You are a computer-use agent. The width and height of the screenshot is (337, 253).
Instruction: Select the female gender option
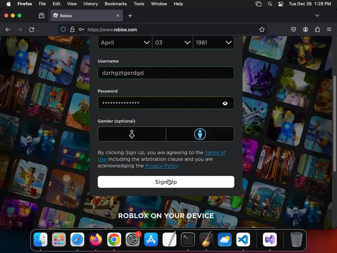[x=132, y=134]
